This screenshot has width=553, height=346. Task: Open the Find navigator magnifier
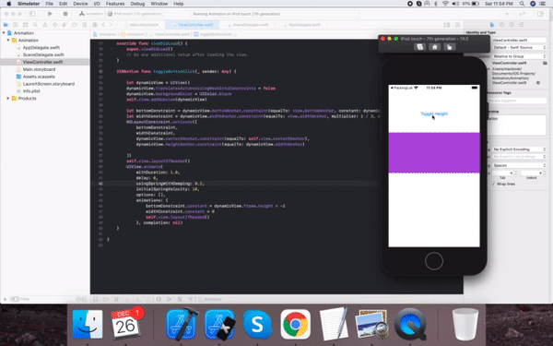(35, 25)
